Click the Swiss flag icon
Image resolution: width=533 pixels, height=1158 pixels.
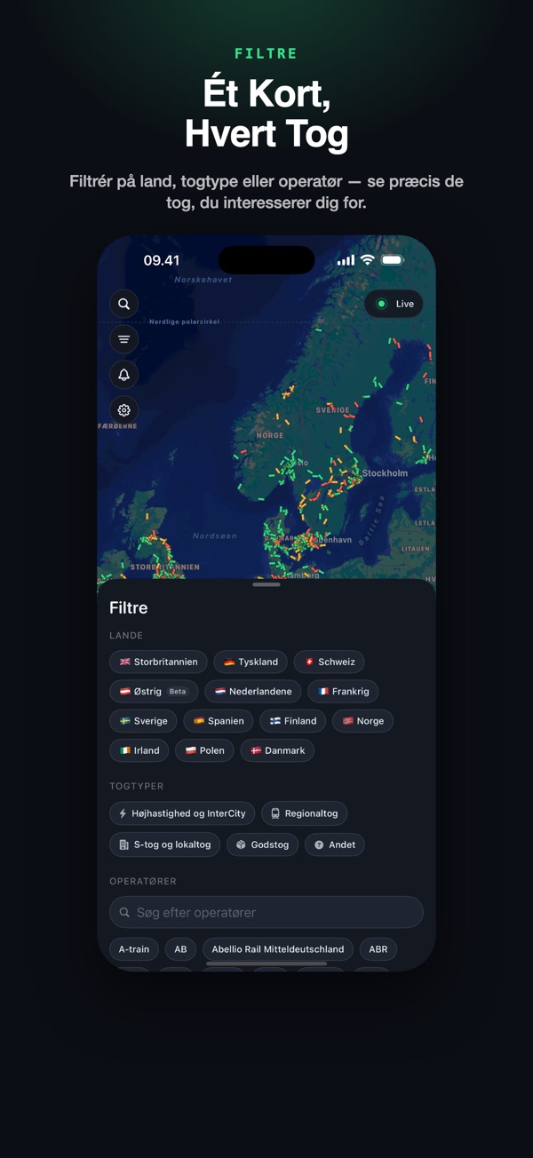pos(309,662)
